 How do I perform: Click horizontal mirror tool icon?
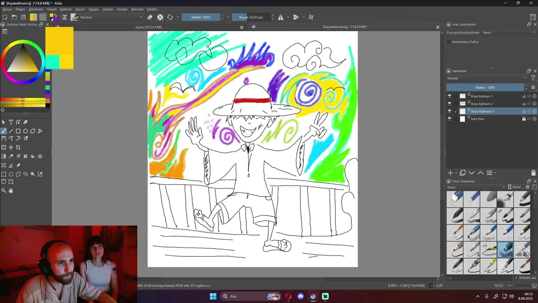(281, 17)
